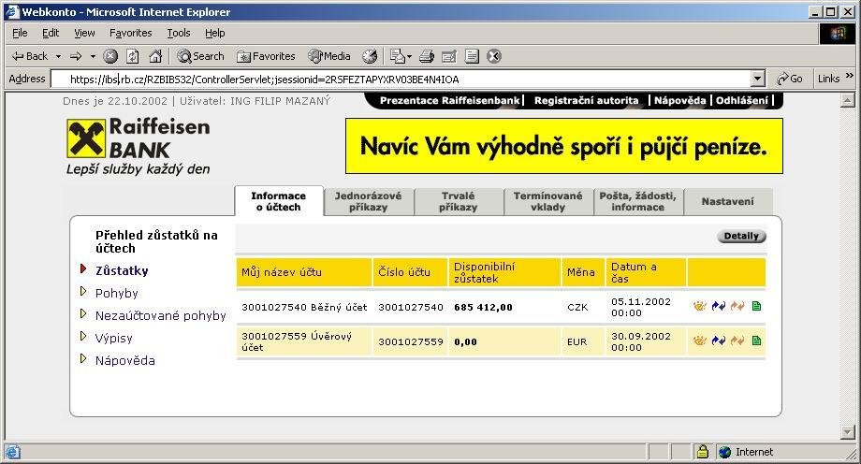Select Nezaúčtované pohyby in left menu

tap(160, 316)
